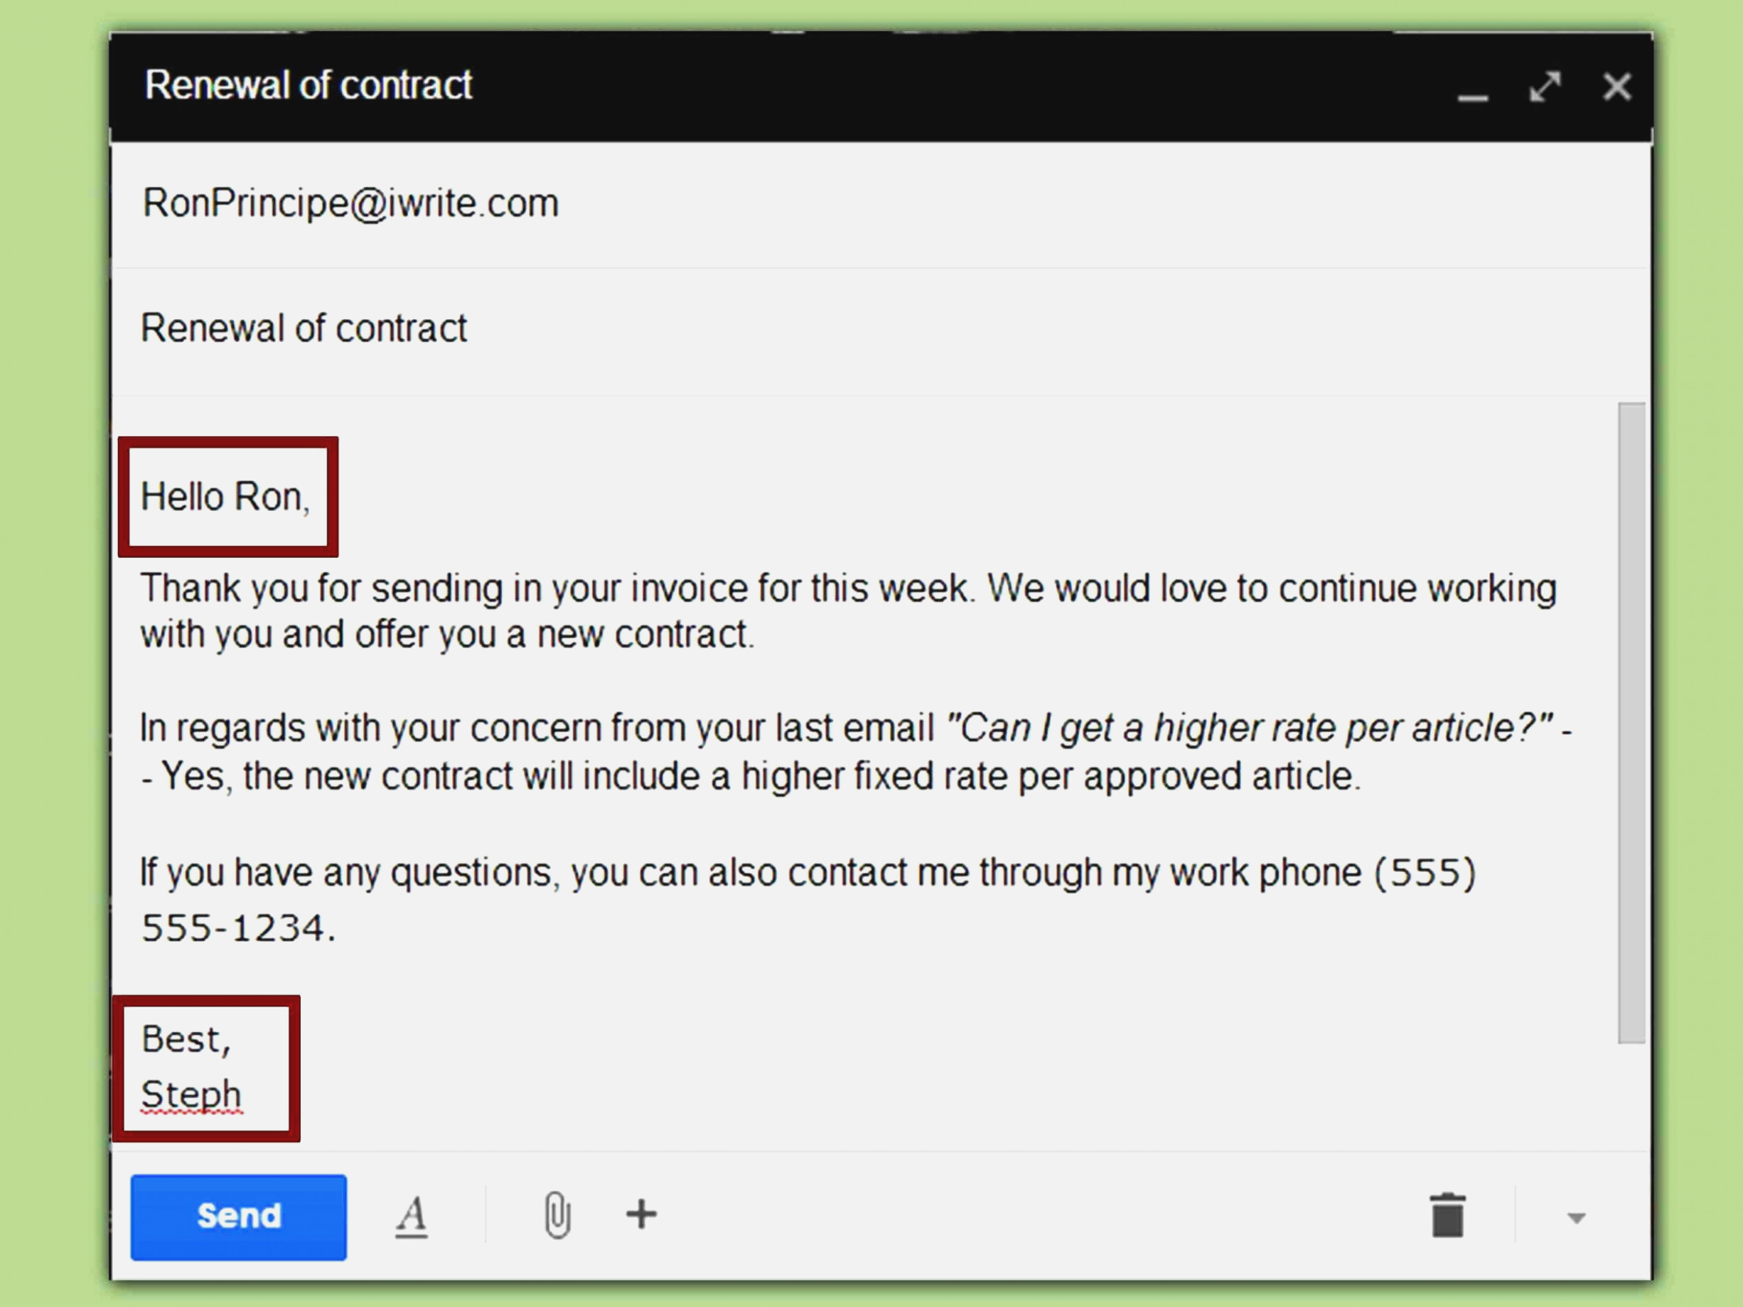Click the add extras plus icon
Screen dimensions: 1743x1307
coord(641,1212)
